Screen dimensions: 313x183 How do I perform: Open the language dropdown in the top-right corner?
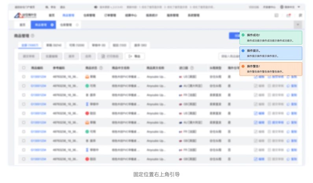[x=291, y=7]
